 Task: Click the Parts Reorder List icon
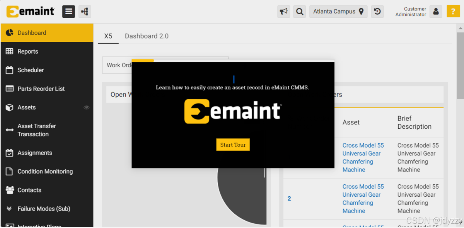point(10,88)
